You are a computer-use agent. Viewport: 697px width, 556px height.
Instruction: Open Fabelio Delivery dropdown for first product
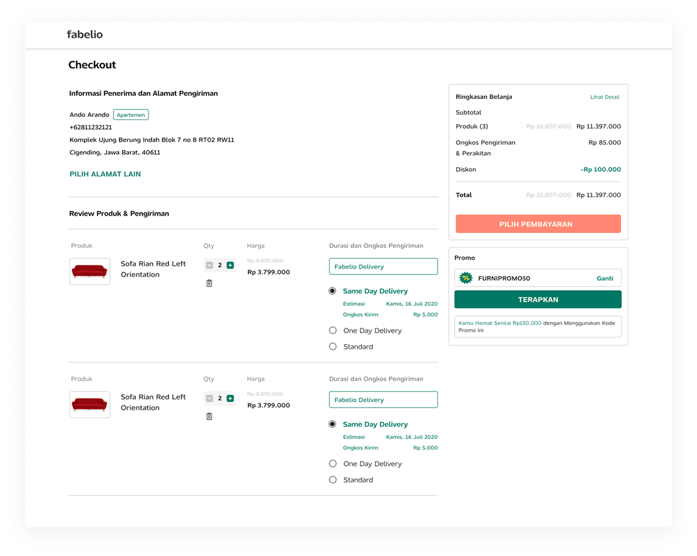(383, 266)
